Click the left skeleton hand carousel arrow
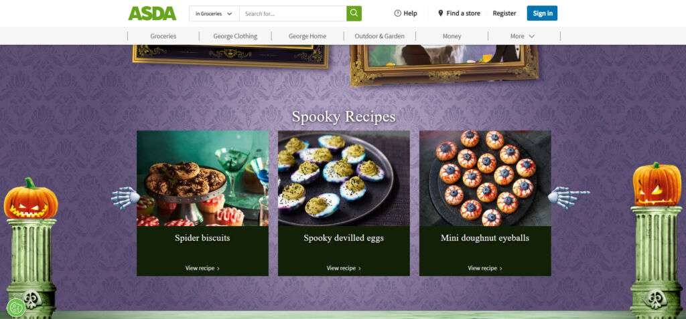The height and width of the screenshot is (319, 686). (125, 197)
